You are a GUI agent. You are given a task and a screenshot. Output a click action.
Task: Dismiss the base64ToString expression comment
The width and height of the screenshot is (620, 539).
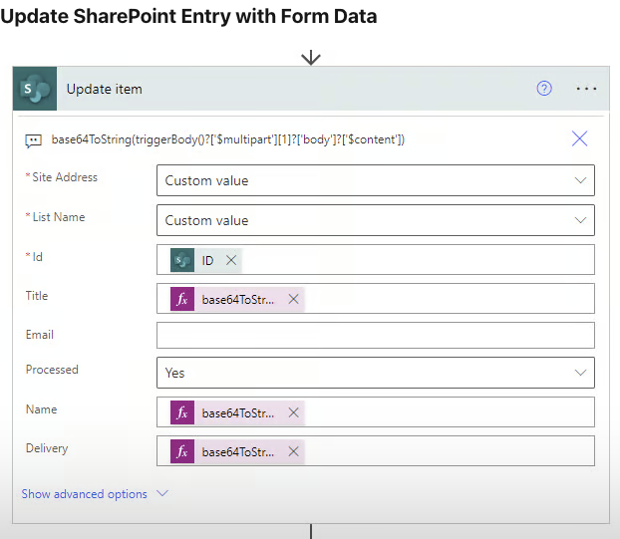point(580,138)
